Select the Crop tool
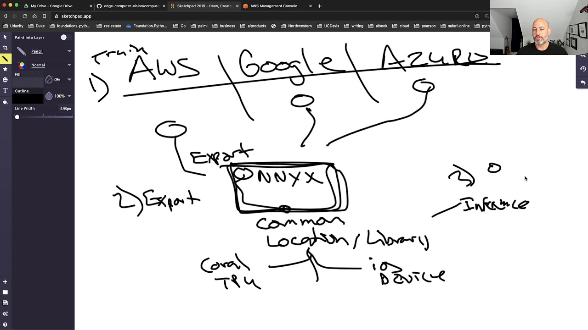 pyautogui.click(x=5, y=48)
